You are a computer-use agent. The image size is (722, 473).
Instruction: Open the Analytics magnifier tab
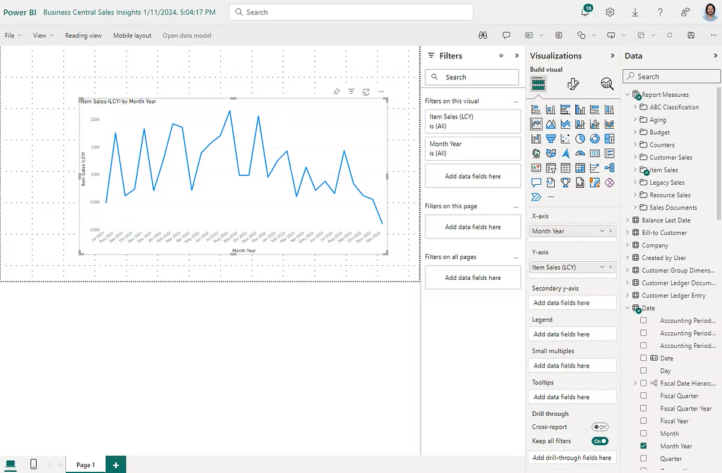(606, 84)
